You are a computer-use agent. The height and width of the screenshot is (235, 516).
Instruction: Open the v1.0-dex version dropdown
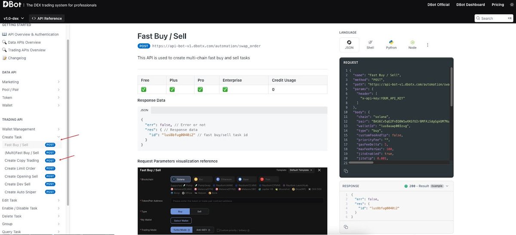[14, 18]
